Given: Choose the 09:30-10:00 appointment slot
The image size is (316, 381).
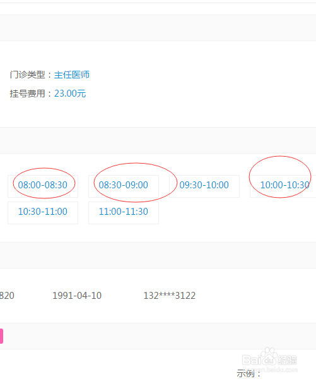Looking at the screenshot, I should coord(204,186).
